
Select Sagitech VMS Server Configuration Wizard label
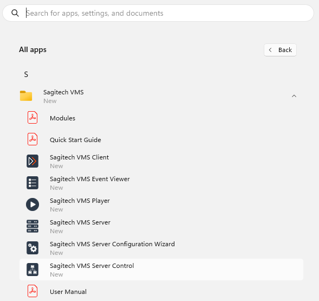pos(112,244)
